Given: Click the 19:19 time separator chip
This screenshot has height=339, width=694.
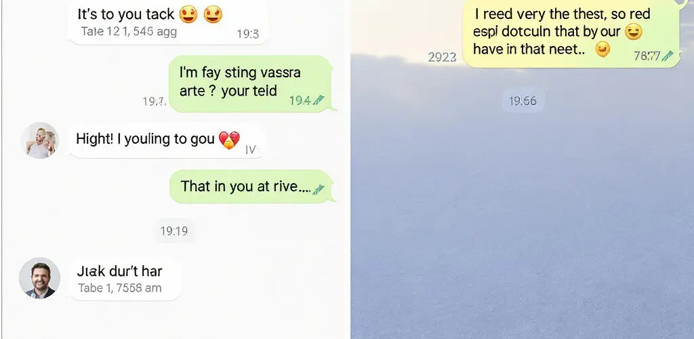Looking at the screenshot, I should [x=174, y=231].
